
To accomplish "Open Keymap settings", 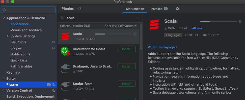I will point(13,73).
